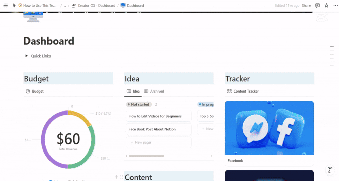The width and height of the screenshot is (339, 181).
Task: Grab the six-dot drag handle beside Content
Action: pos(121,177)
